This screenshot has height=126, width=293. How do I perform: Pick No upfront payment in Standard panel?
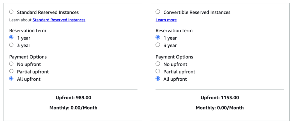tap(11, 64)
